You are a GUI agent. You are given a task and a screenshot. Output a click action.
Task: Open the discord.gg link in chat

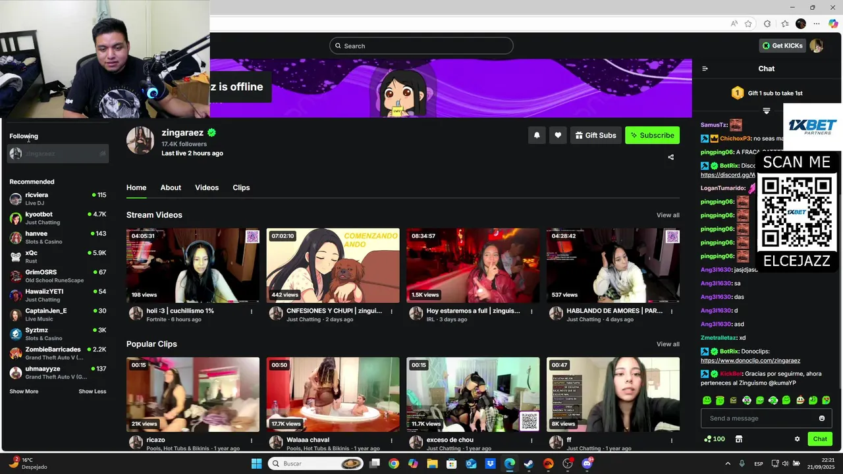point(728,175)
